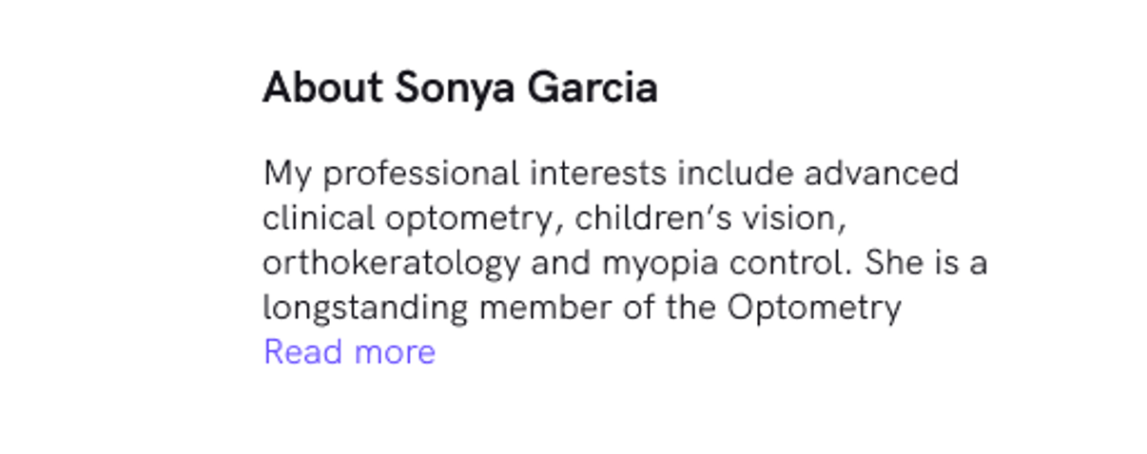Click the About Sonya Garcia heading
This screenshot has width=1147, height=454.
pyautogui.click(x=459, y=88)
